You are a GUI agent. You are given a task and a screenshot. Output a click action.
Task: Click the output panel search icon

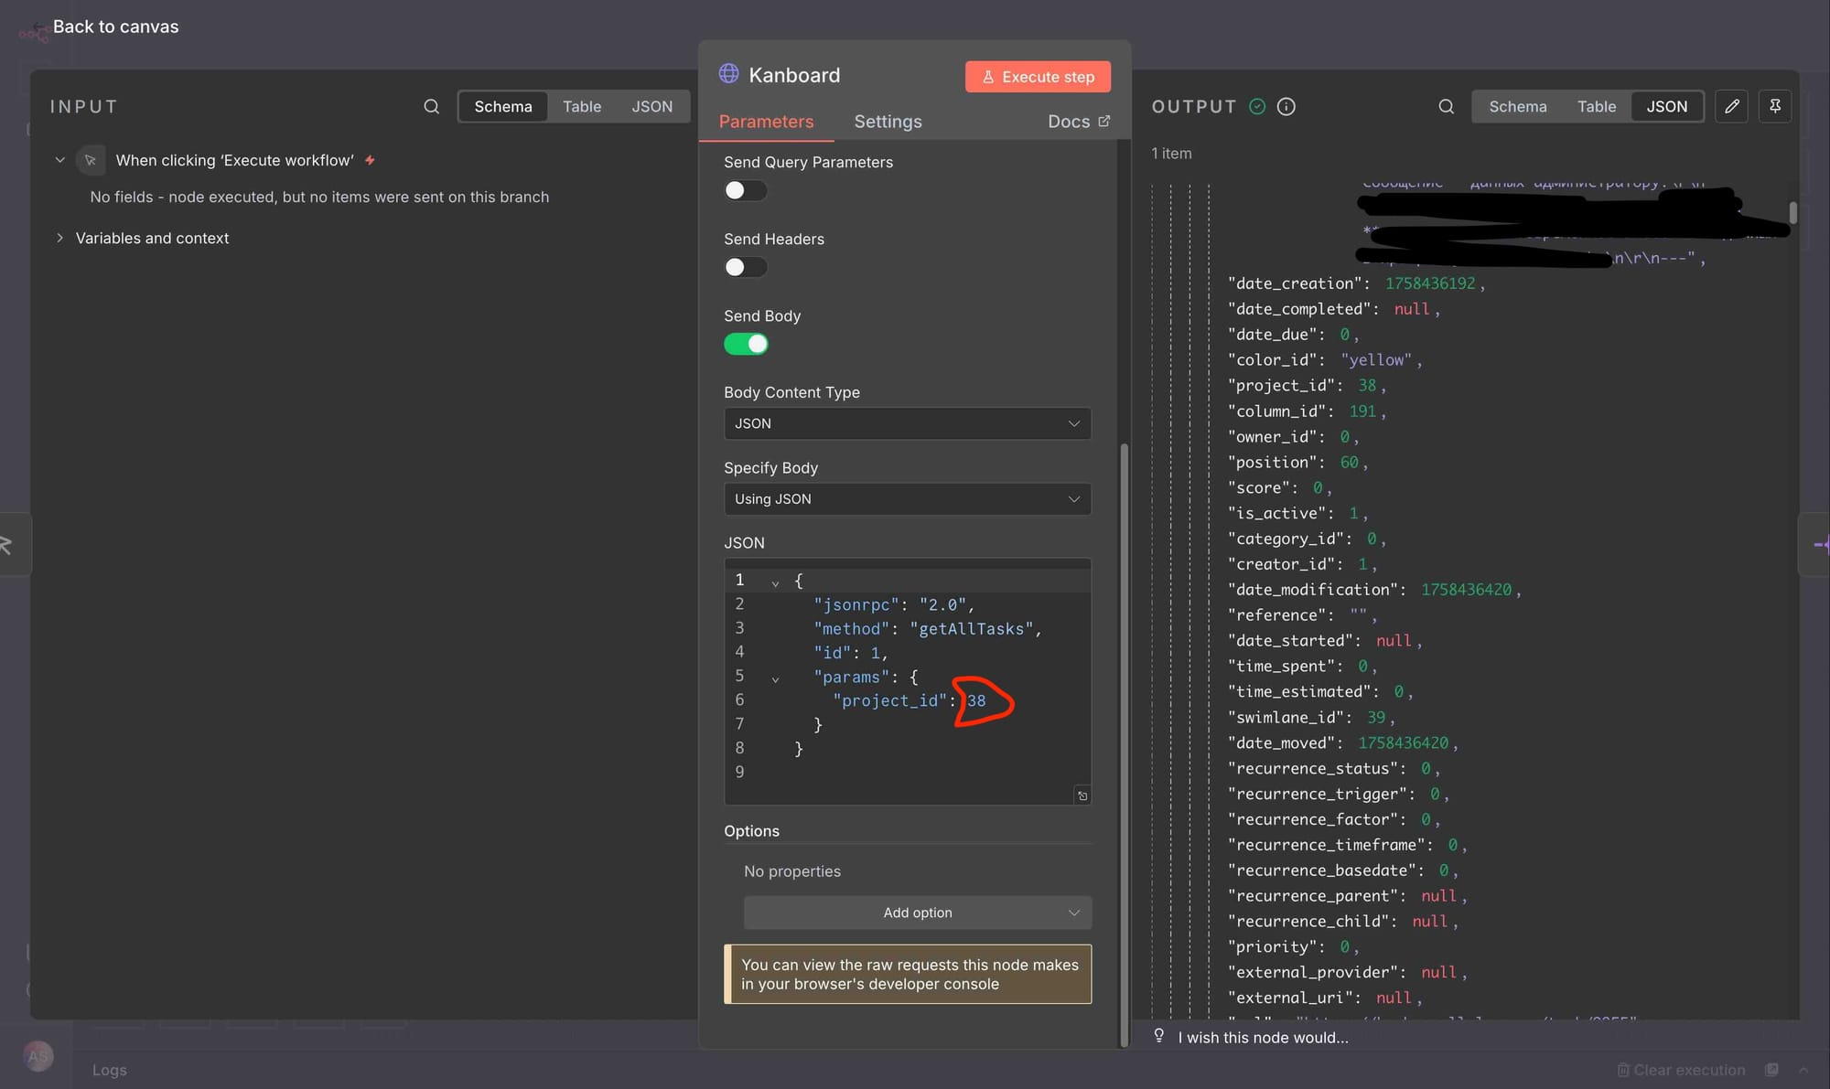click(x=1446, y=106)
